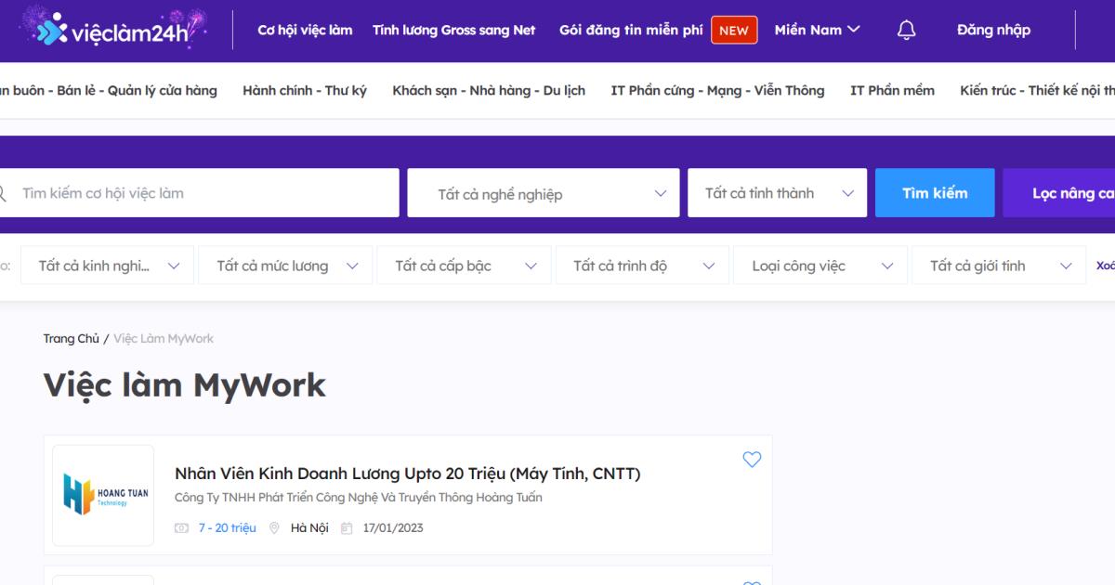Click the salary icon beside 7 - 20 triệu
The image size is (1115, 585).
pos(181,528)
